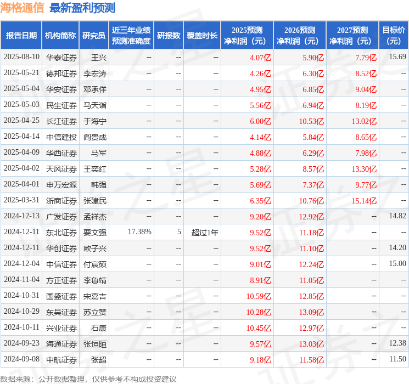
Task: Select the 2025-04-25 report date cell
Action: pyautogui.click(x=21, y=121)
